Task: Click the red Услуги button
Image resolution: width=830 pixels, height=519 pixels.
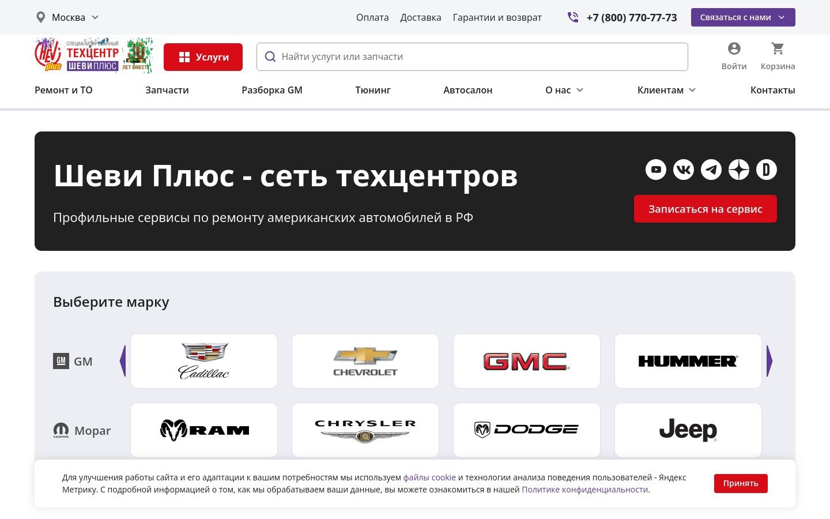Action: (203, 57)
